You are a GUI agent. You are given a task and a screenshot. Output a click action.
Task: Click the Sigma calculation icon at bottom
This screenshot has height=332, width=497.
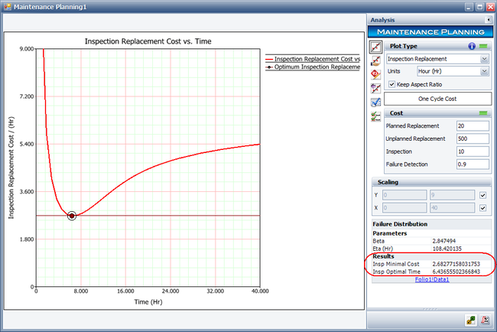[x=485, y=320]
